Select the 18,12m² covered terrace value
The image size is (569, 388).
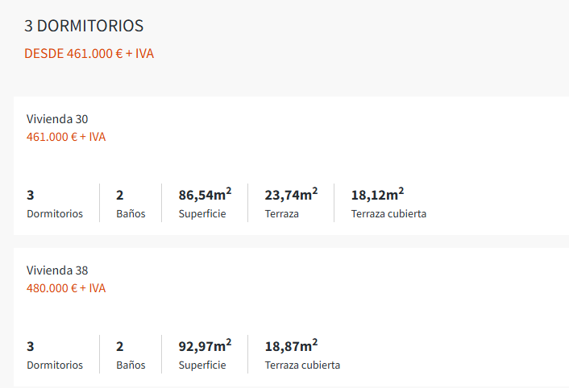pos(377,195)
